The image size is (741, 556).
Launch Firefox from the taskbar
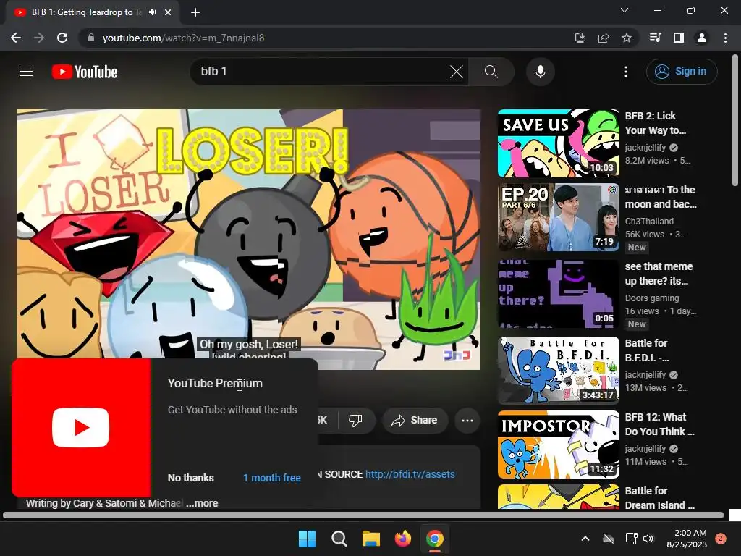pyautogui.click(x=402, y=539)
